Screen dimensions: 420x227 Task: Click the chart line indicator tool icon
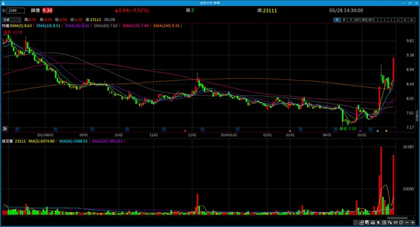pyautogui.click(x=362, y=222)
